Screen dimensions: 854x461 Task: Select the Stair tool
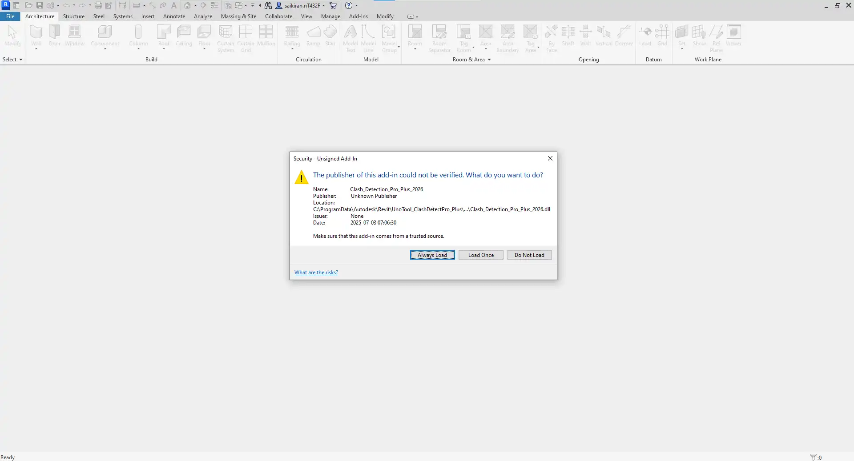pos(330,36)
